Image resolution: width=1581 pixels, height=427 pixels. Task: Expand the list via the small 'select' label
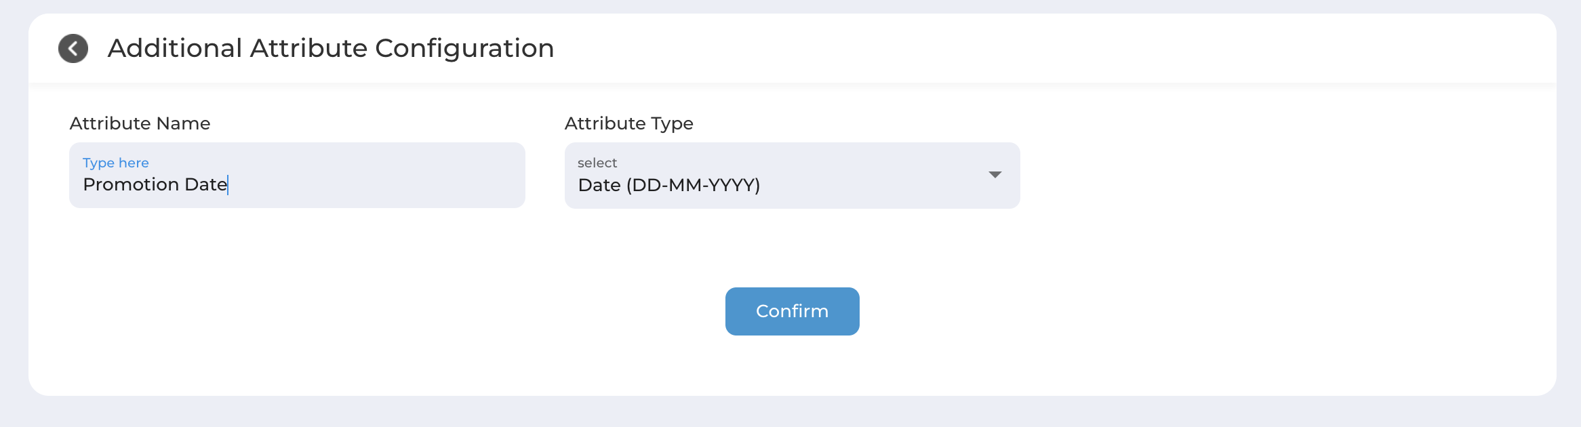point(597,163)
